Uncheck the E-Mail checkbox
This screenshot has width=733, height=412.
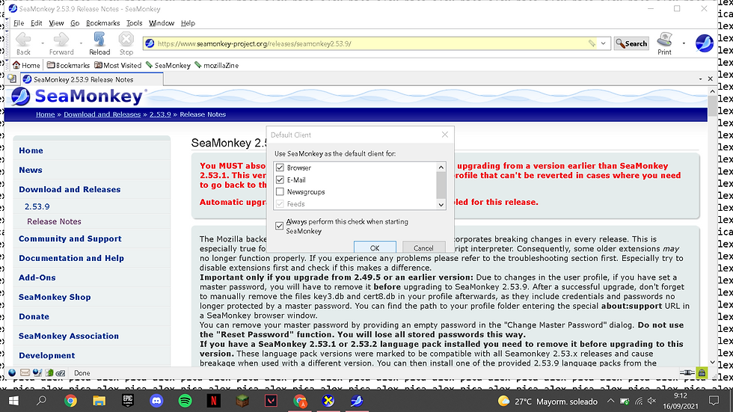pyautogui.click(x=280, y=179)
